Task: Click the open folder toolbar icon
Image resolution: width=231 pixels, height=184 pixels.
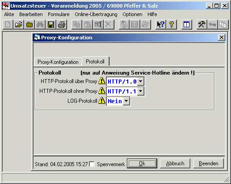Action: (x=19, y=25)
